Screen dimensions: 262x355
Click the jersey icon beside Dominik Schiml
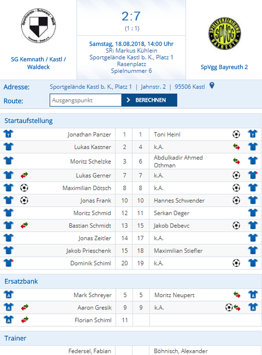(x=9, y=263)
